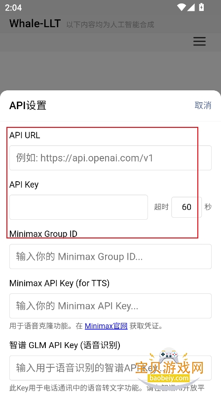221x393 pixels.
Task: Tap the Wi-Fi status icon
Action: coord(181,7)
